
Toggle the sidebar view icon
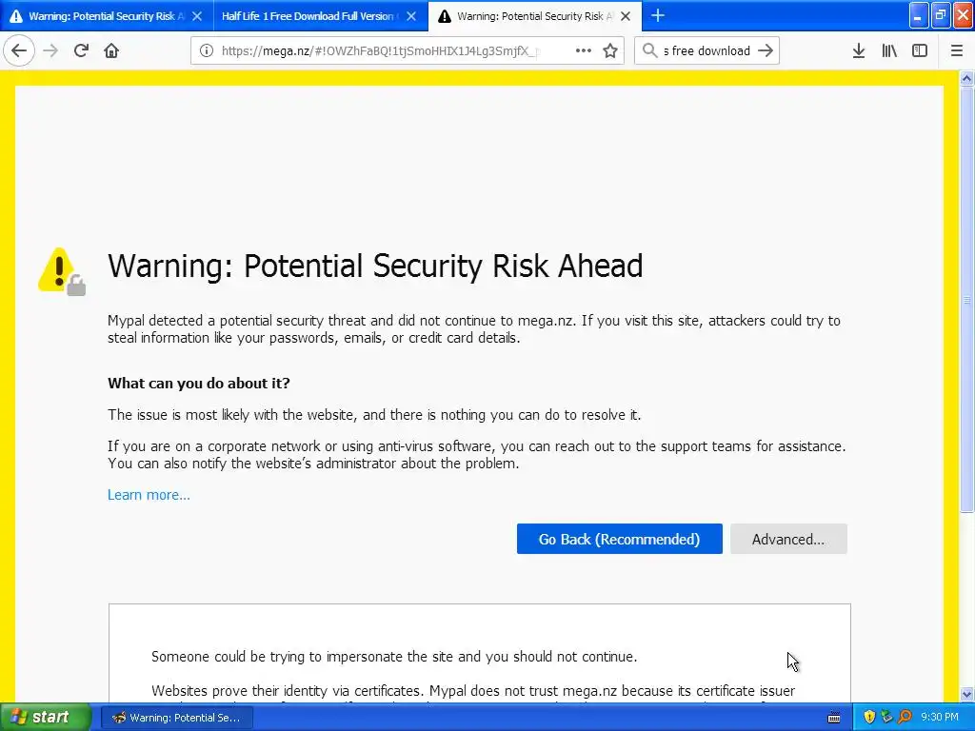(920, 51)
